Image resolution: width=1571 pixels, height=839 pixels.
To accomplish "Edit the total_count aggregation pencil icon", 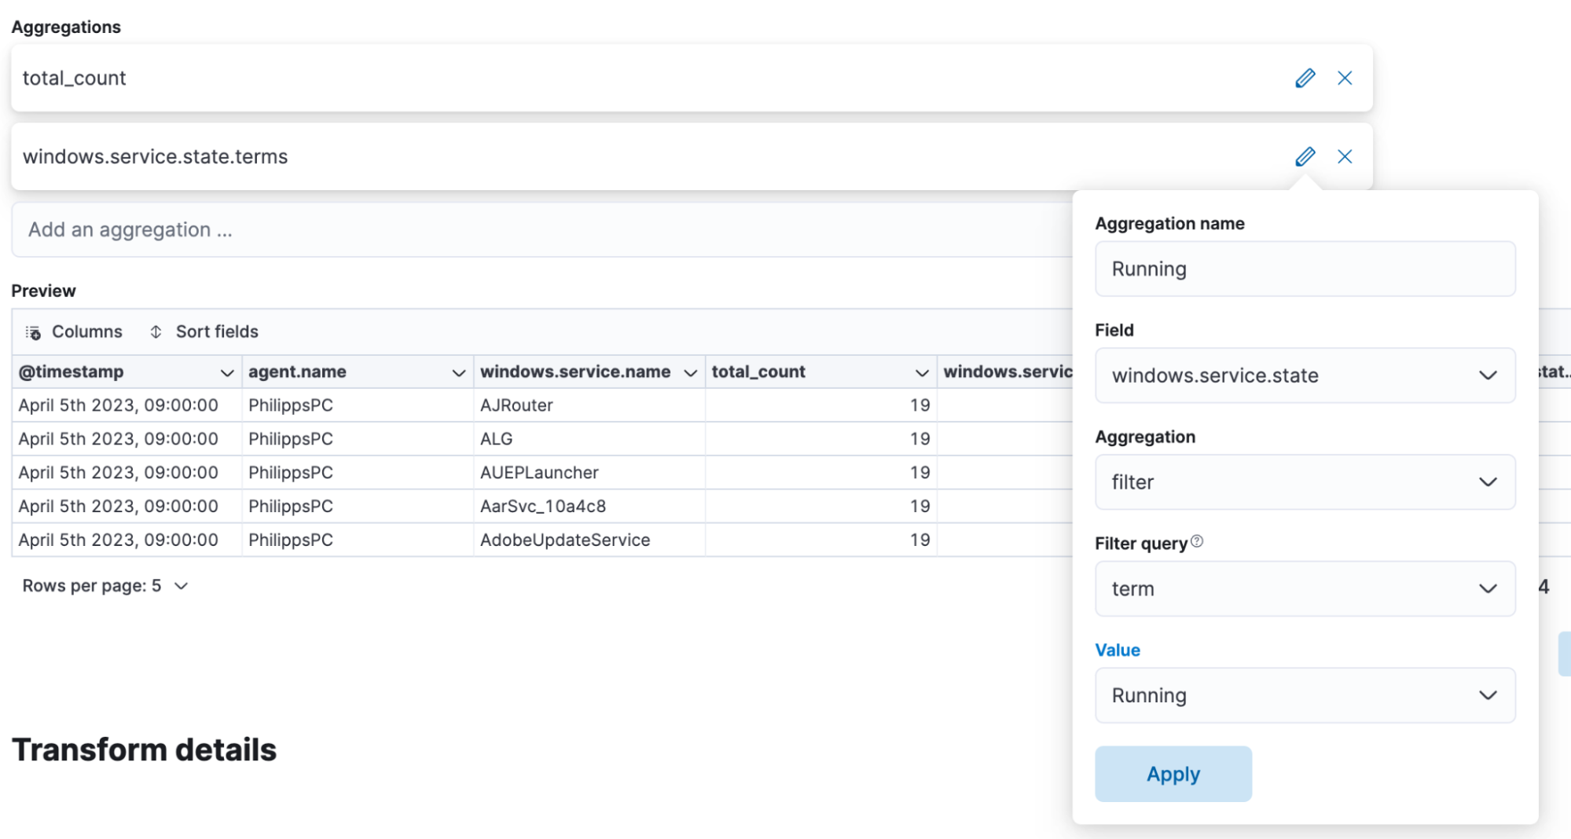I will 1305,79.
